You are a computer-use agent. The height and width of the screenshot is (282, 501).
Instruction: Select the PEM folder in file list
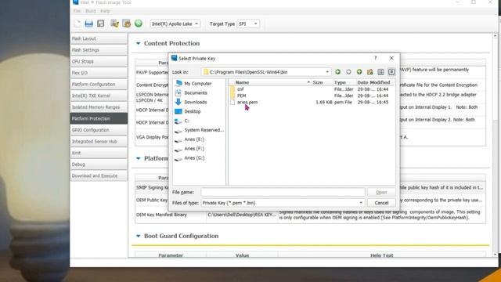241,96
